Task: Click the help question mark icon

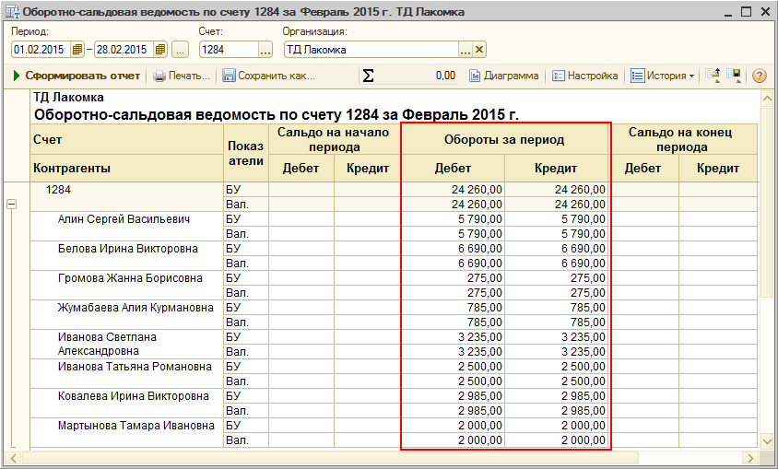Action: [x=760, y=76]
